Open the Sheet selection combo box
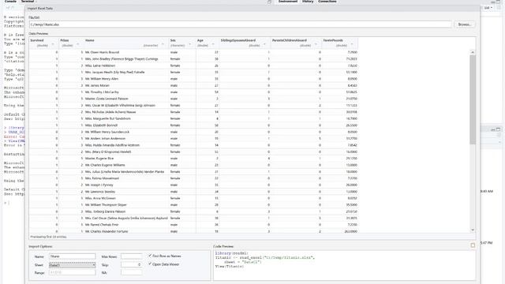 tap(72, 265)
